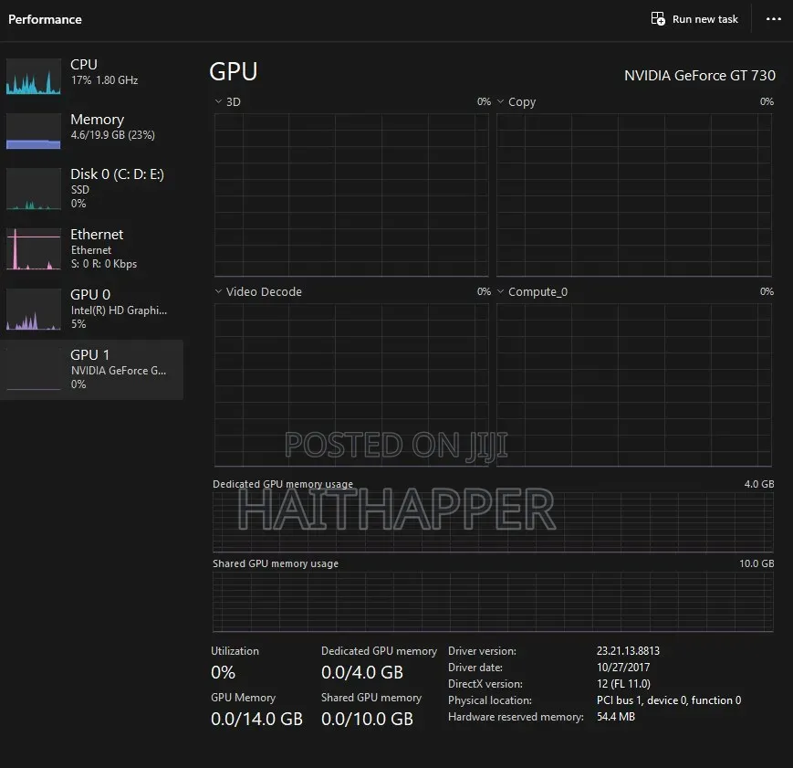Click the Shared GPU memory label
The image size is (793, 768).
click(x=371, y=698)
